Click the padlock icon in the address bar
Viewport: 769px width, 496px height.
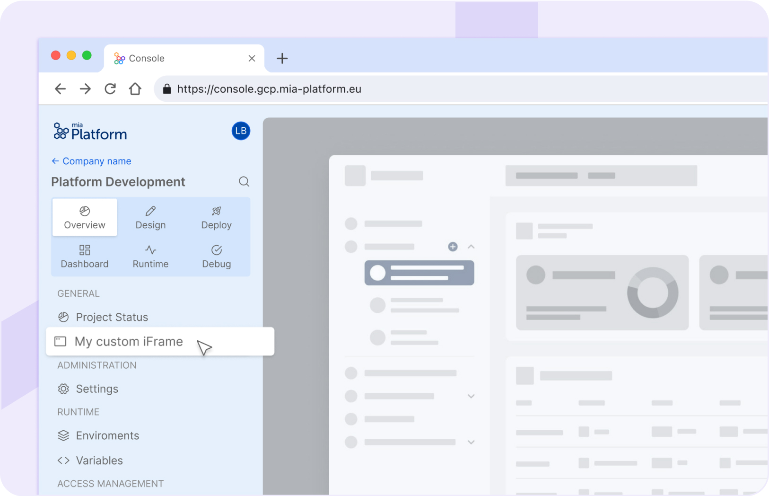click(166, 89)
